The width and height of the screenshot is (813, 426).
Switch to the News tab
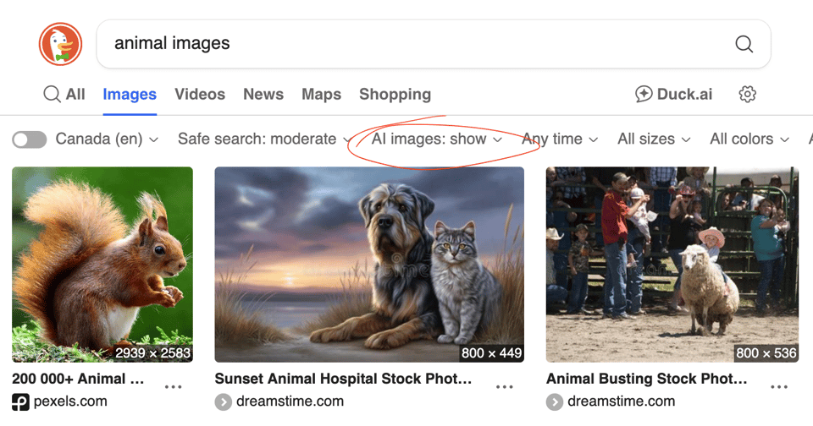coord(263,94)
